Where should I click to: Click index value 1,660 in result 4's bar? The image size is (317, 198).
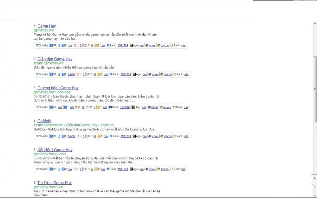(71, 136)
